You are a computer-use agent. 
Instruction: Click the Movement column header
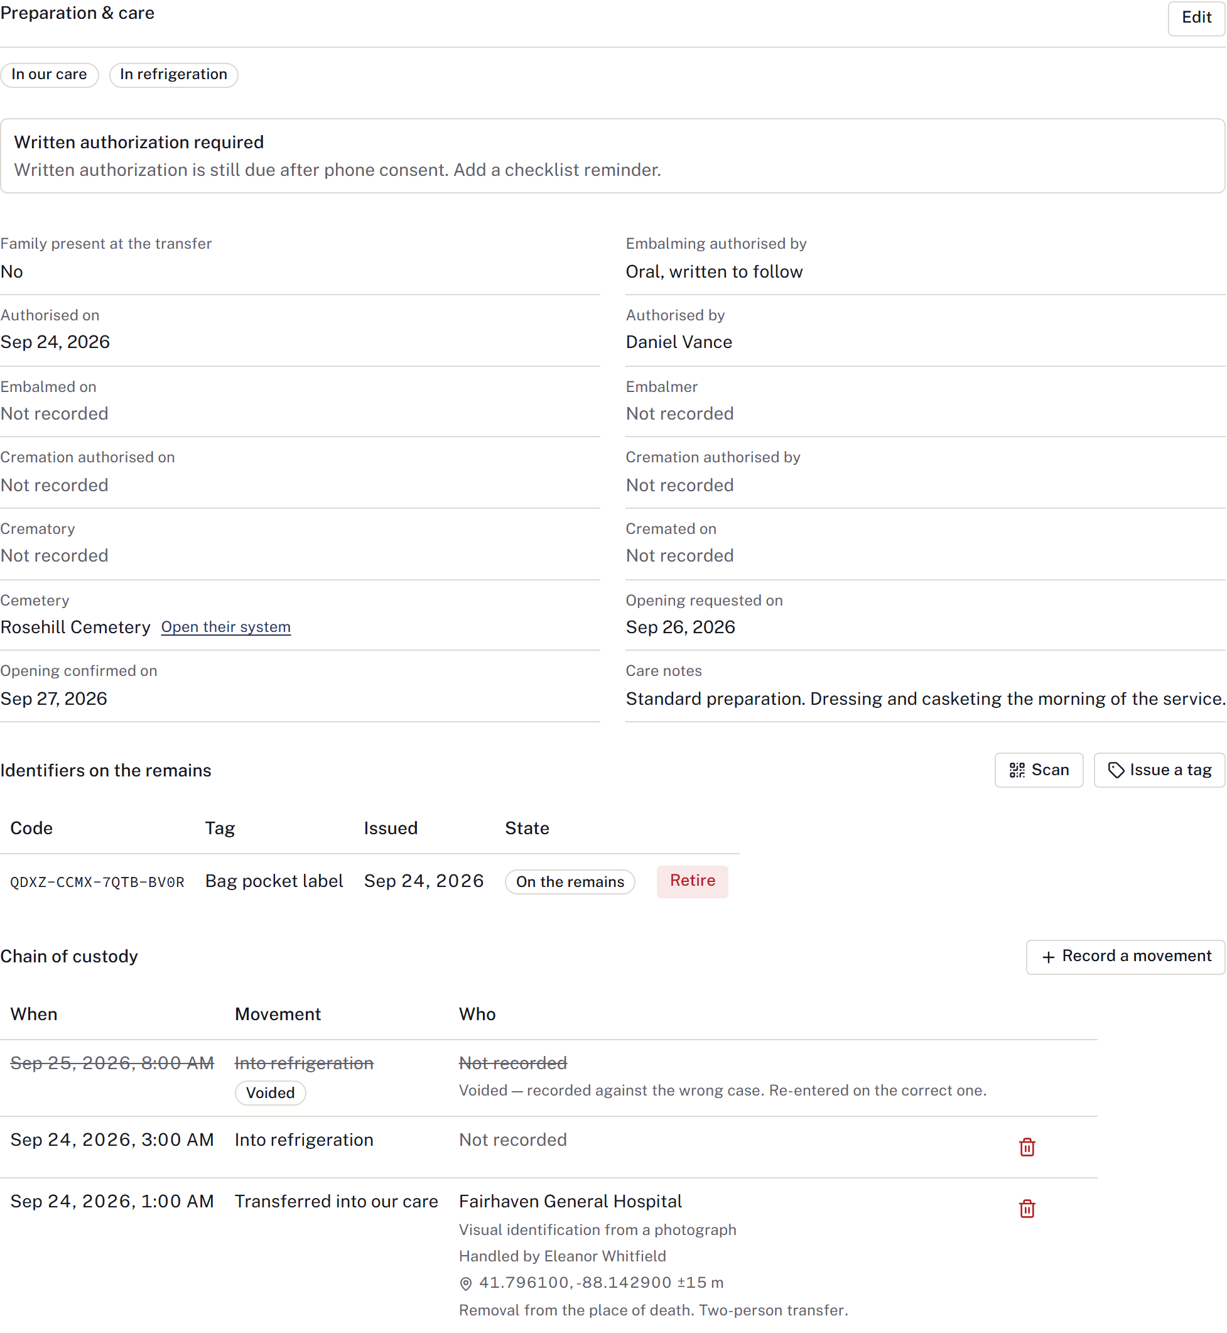click(278, 1014)
